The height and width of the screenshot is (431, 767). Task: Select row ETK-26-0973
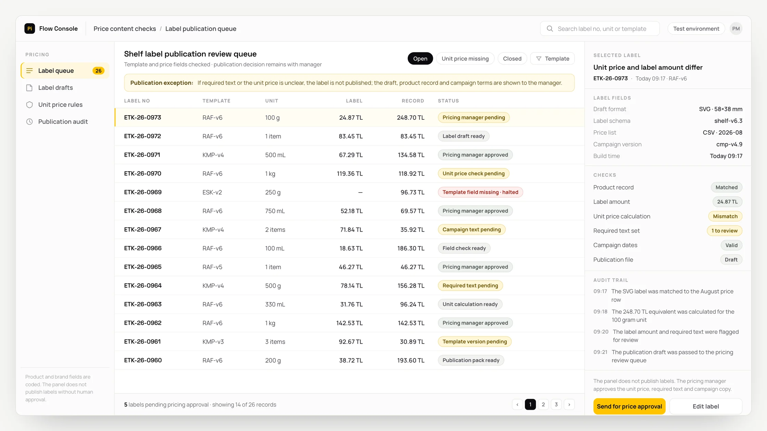[x=349, y=118]
